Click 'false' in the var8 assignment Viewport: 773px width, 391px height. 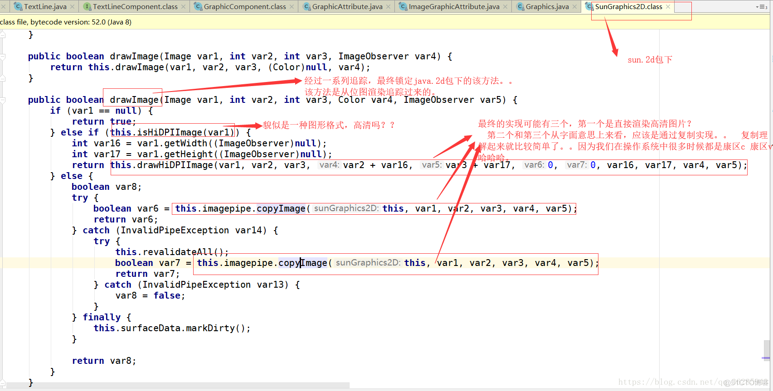[167, 295]
